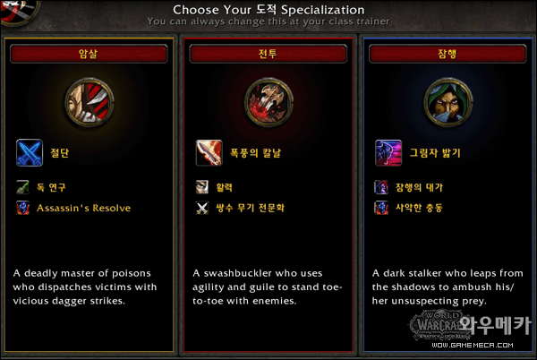Choose the 잠행 specialization header
The image size is (537, 360).
[x=447, y=54]
